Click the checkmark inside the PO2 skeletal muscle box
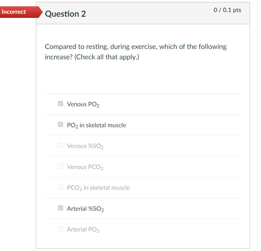This screenshot has width=261, height=251. (60, 124)
